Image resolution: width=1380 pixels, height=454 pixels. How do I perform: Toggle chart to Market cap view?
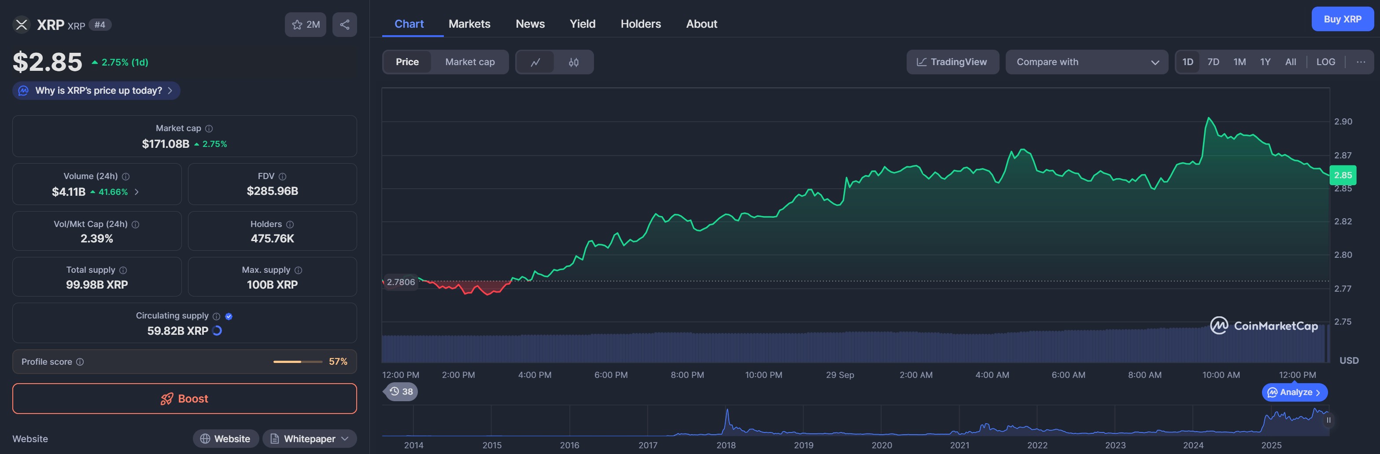(x=469, y=62)
